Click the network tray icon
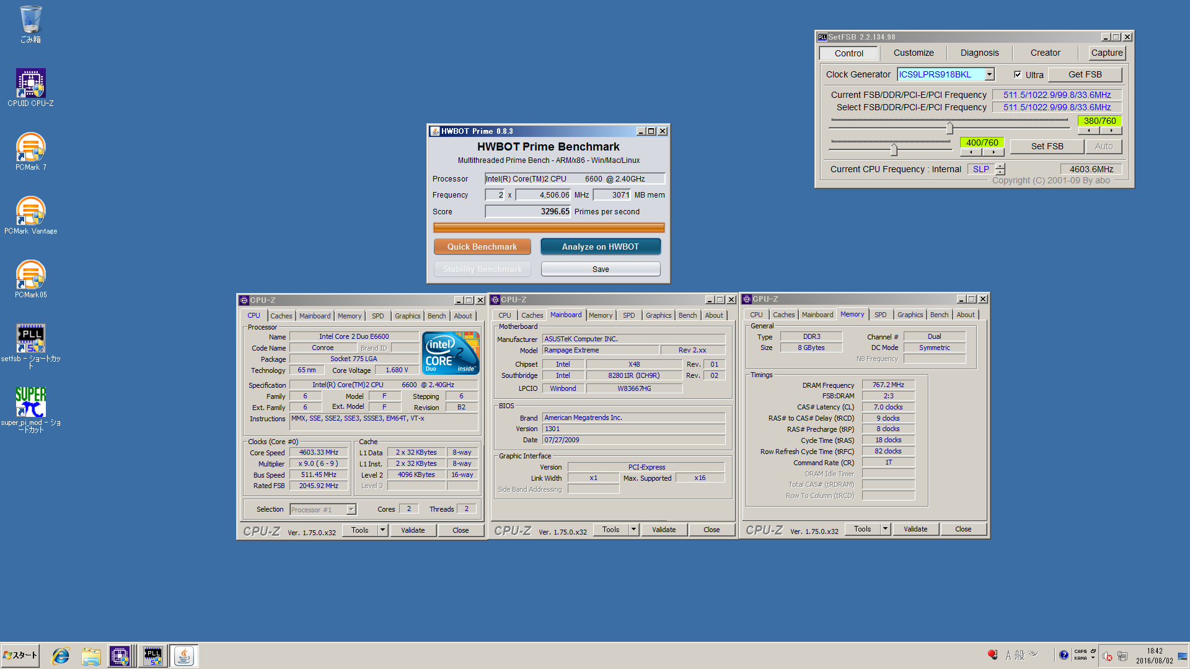 coord(1122,656)
